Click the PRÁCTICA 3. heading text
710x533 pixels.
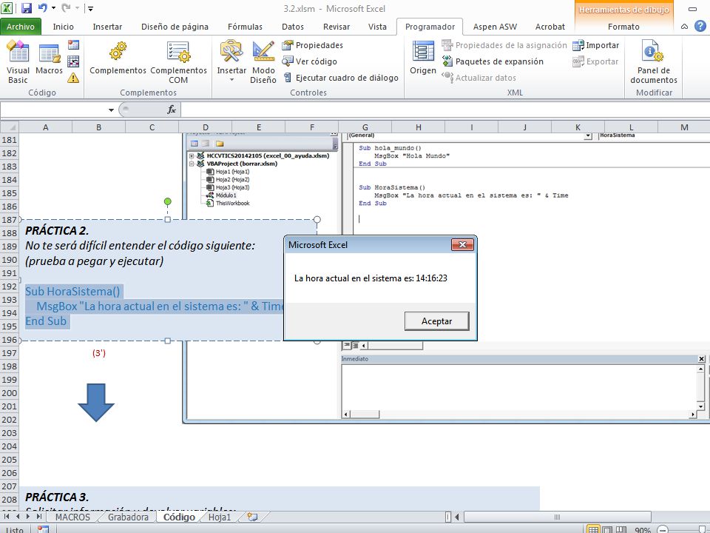[57, 497]
